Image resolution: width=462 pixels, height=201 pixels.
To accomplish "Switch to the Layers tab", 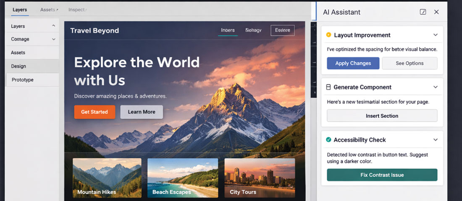I will point(20,10).
